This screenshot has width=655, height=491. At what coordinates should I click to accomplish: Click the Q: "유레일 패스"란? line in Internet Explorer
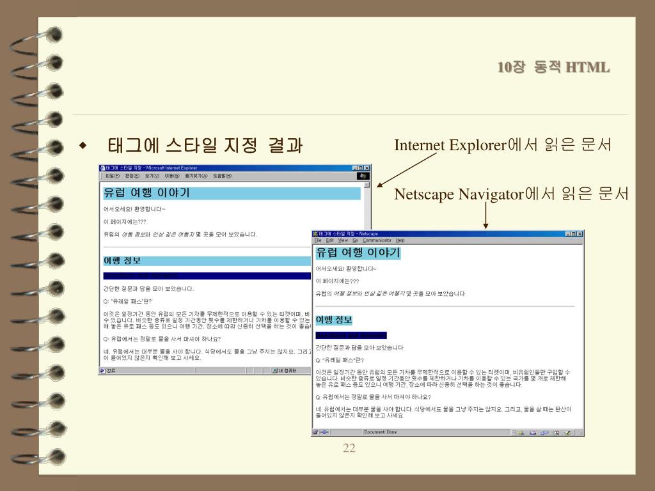127,301
